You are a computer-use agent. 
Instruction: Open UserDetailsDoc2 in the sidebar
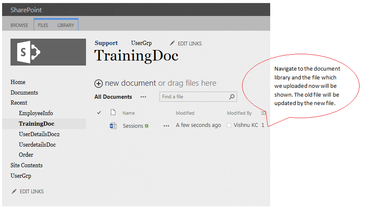pyautogui.click(x=39, y=134)
